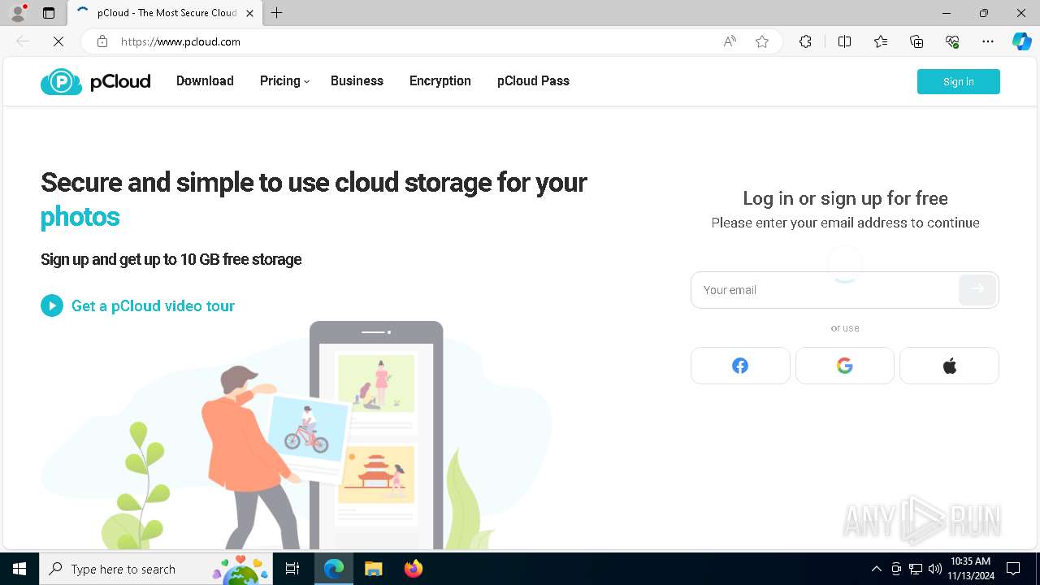Open the Encryption page
Screen dimensions: 1040x585
(440, 81)
